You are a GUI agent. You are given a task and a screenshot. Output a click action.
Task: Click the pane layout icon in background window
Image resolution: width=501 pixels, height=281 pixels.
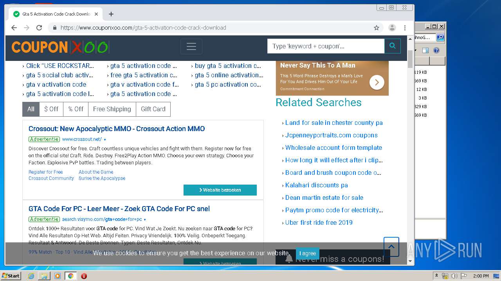point(425,50)
